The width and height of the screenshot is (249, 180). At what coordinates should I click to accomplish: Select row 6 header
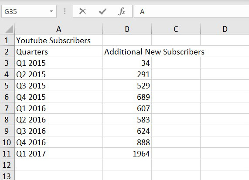click(7, 97)
